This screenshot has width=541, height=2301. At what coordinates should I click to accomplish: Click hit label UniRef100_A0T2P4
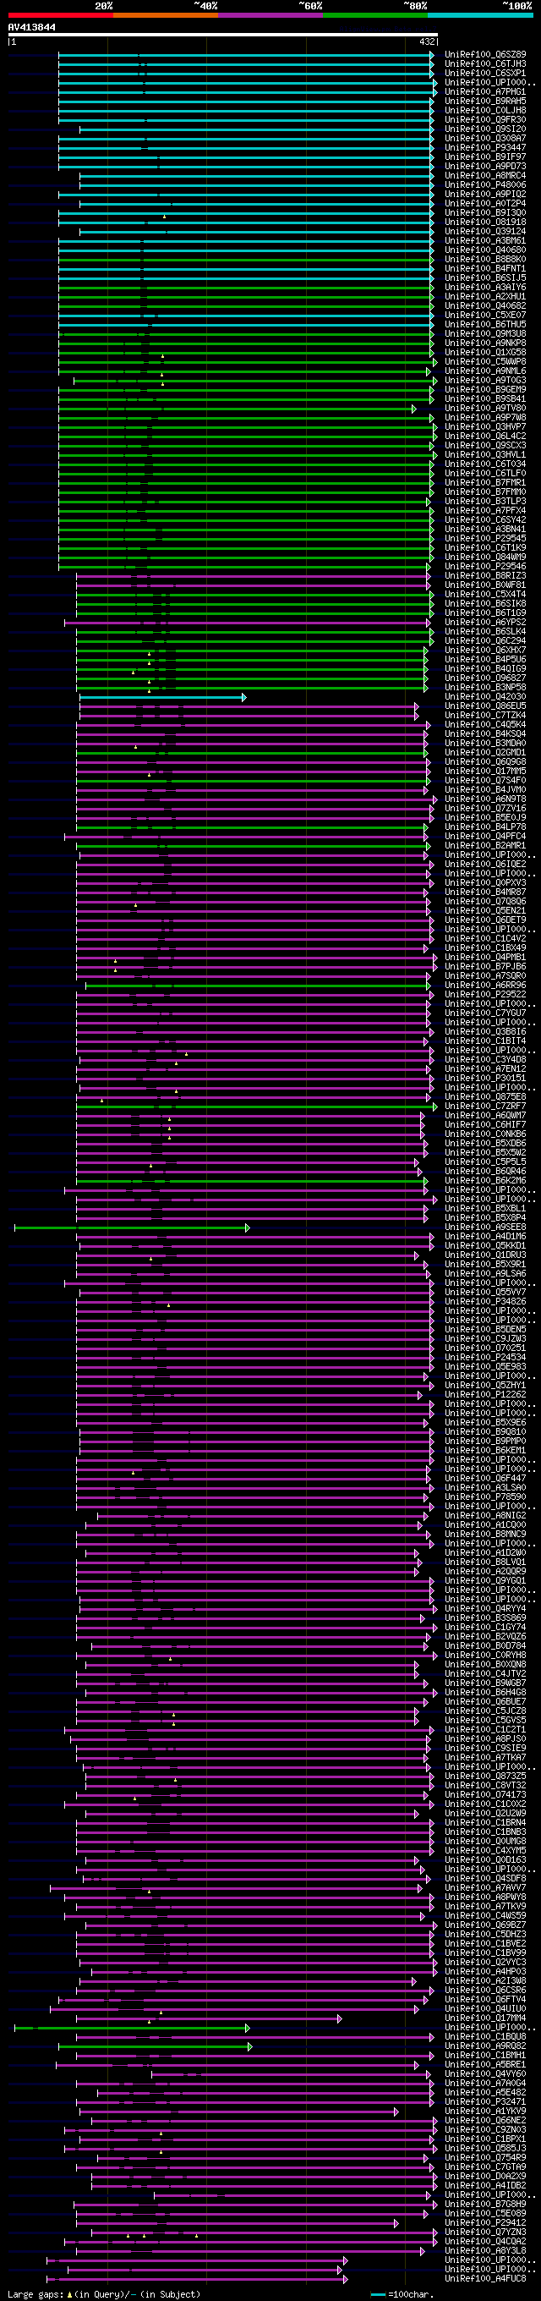click(x=486, y=204)
